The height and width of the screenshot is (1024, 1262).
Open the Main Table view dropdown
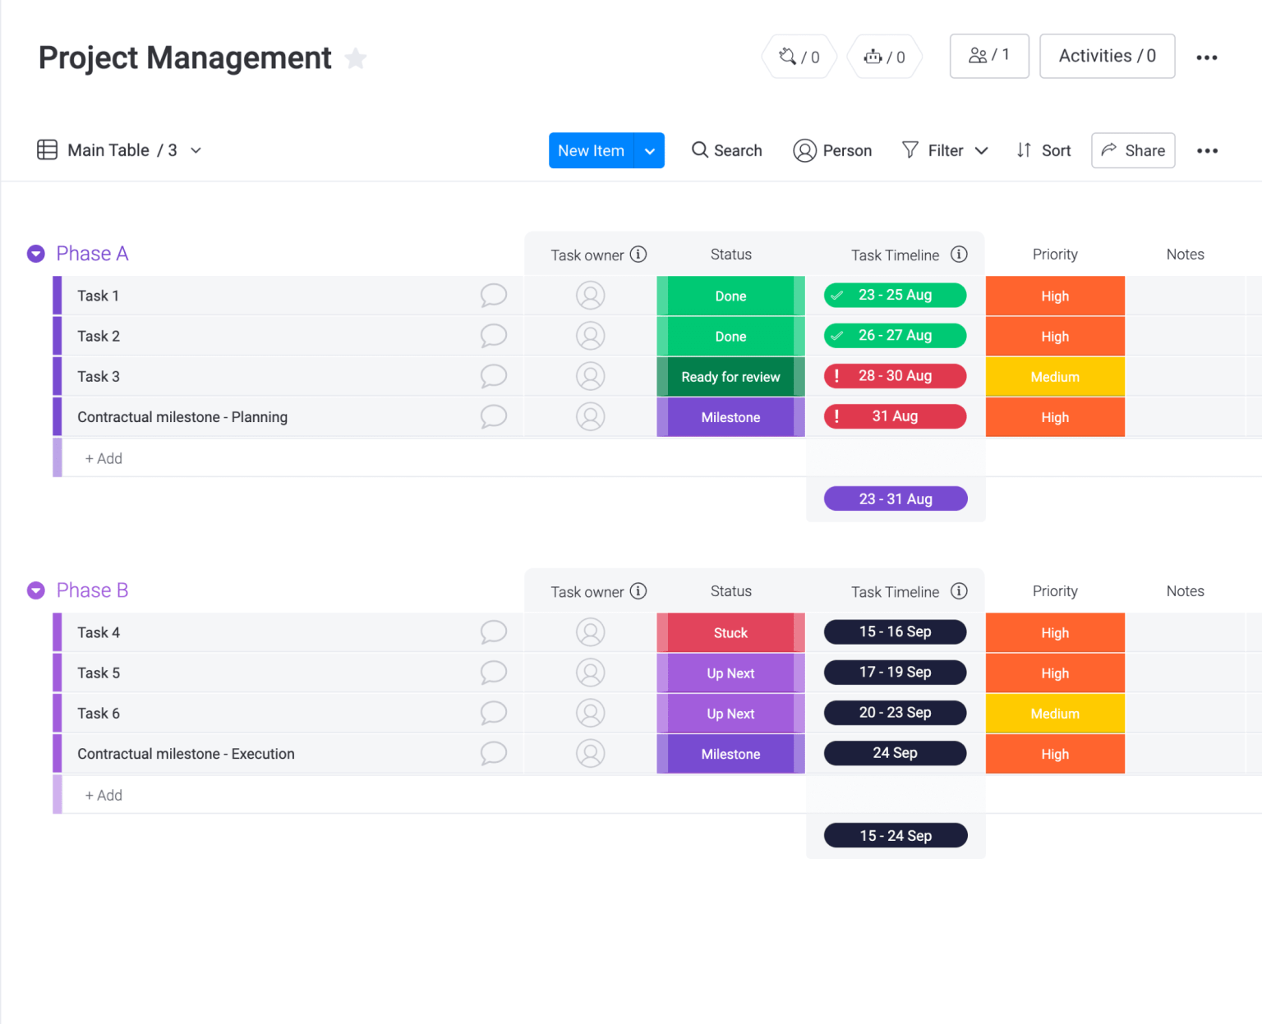[195, 150]
